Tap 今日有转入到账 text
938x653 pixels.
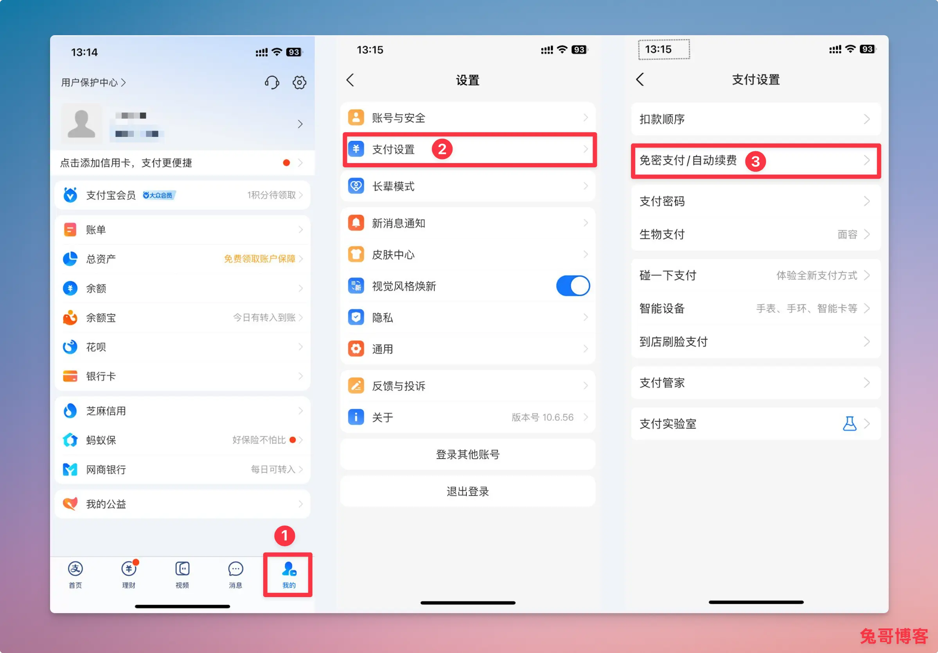264,318
